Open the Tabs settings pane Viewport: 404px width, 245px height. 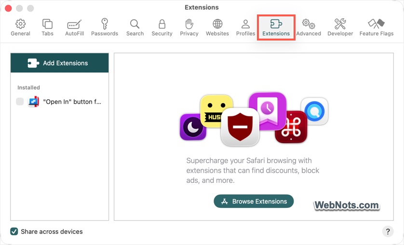point(47,27)
